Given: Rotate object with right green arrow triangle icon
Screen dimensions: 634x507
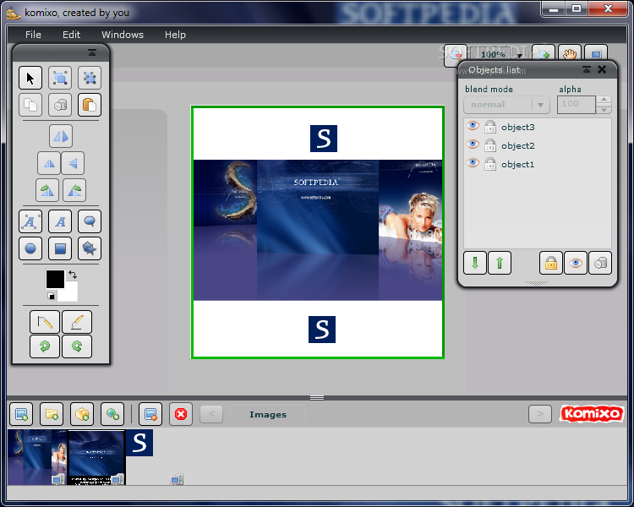Looking at the screenshot, I should (x=74, y=190).
